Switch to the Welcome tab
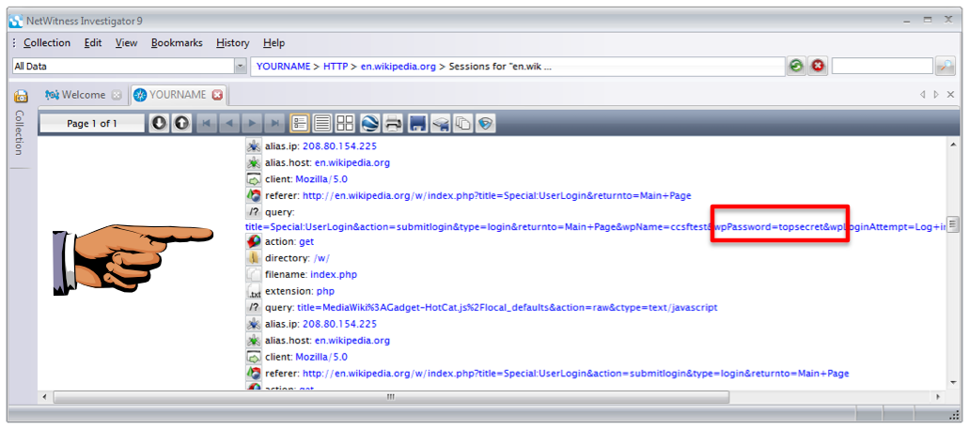 coord(84,95)
